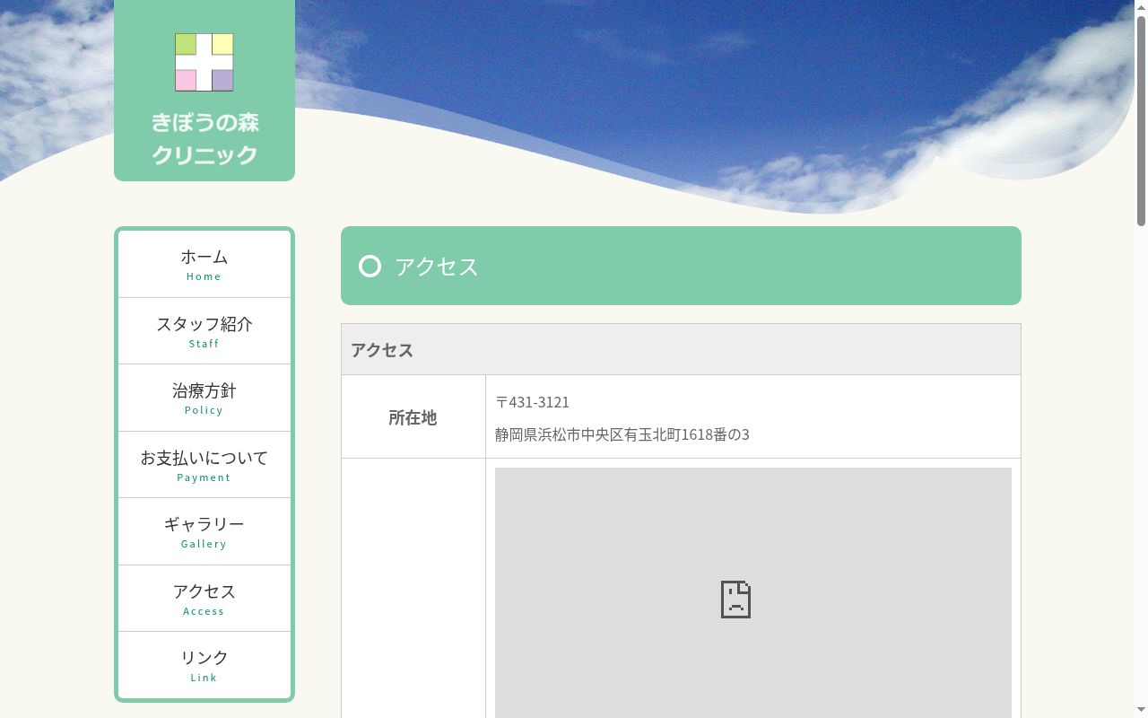Click the postal code 〒431-3121
Viewport: 1148px width, 718px height.
pos(533,402)
